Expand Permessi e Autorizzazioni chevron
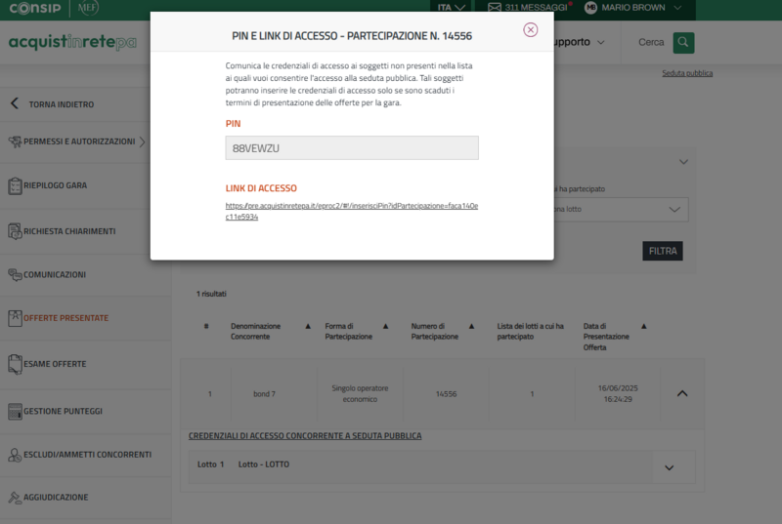 143,141
